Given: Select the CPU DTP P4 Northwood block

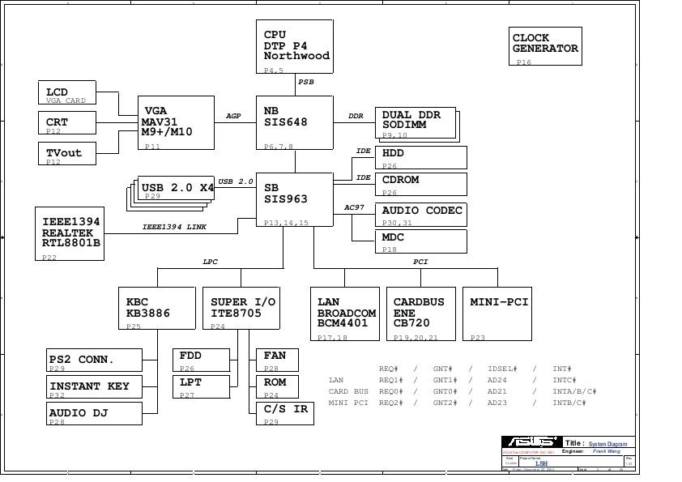Looking at the screenshot, I should pos(295,46).
